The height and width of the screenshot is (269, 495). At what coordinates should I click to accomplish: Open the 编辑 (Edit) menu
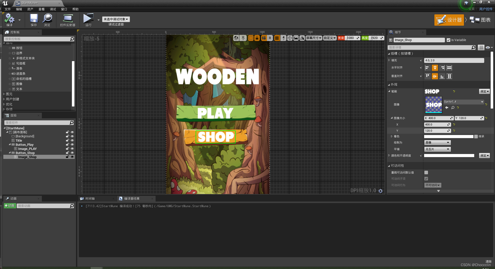coord(19,9)
